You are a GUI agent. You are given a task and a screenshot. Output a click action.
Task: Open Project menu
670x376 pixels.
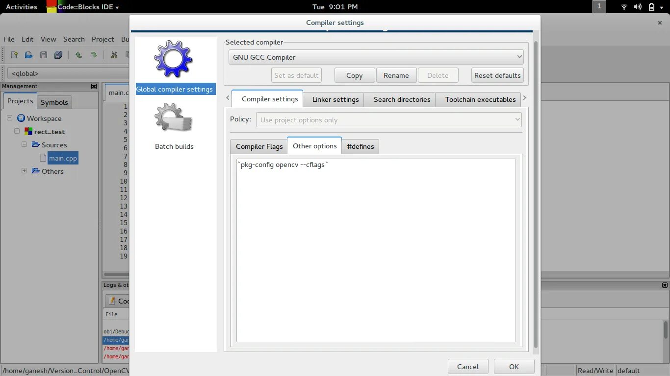103,39
